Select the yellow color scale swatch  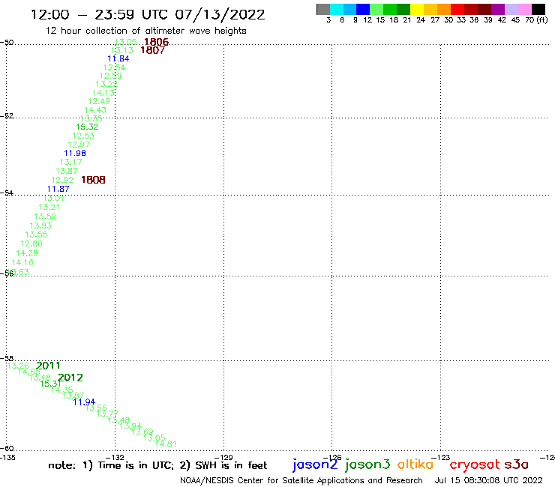(417, 9)
